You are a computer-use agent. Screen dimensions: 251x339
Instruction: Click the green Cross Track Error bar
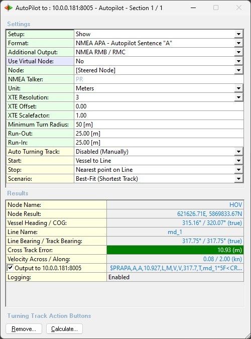175,250
